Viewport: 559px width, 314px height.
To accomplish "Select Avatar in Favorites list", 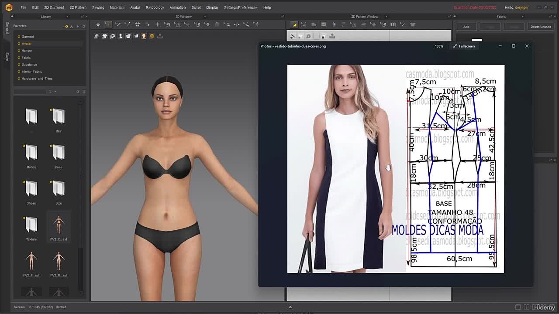I will click(27, 44).
